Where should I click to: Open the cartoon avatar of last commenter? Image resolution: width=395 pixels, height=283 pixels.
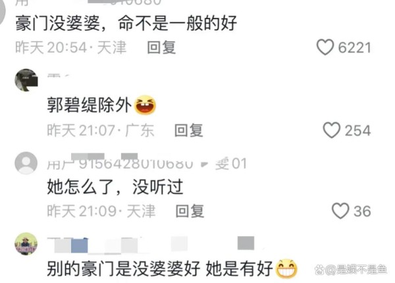click(26, 244)
